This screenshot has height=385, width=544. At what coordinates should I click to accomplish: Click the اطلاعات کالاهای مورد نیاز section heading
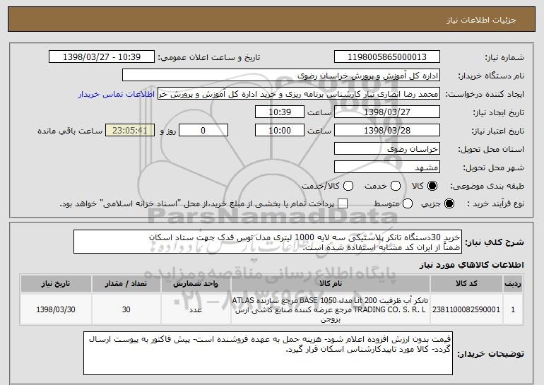pos(471,265)
